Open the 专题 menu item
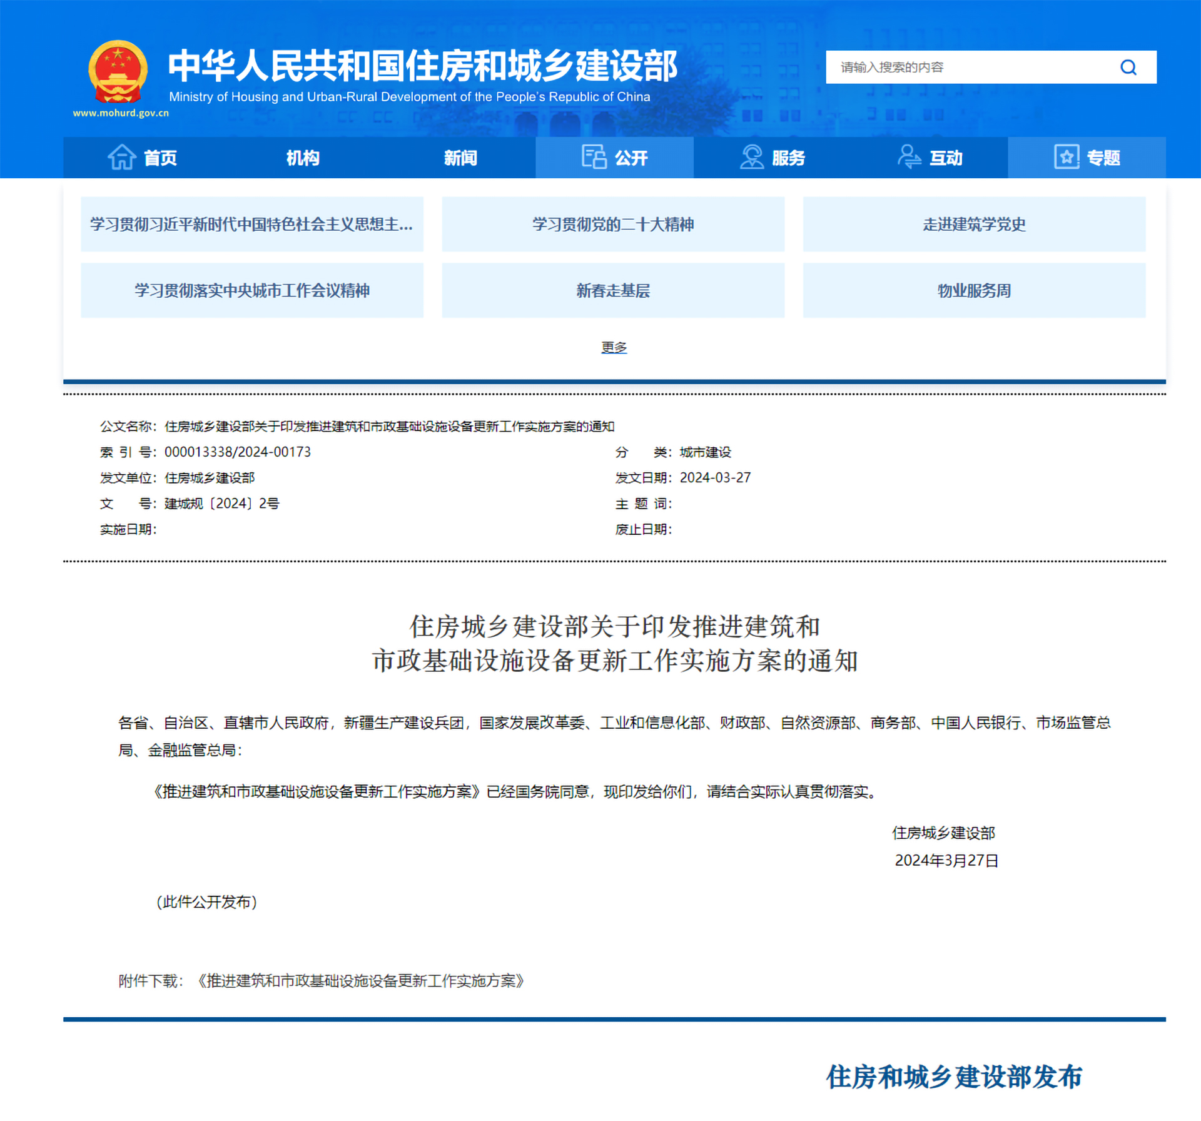 point(1087,157)
